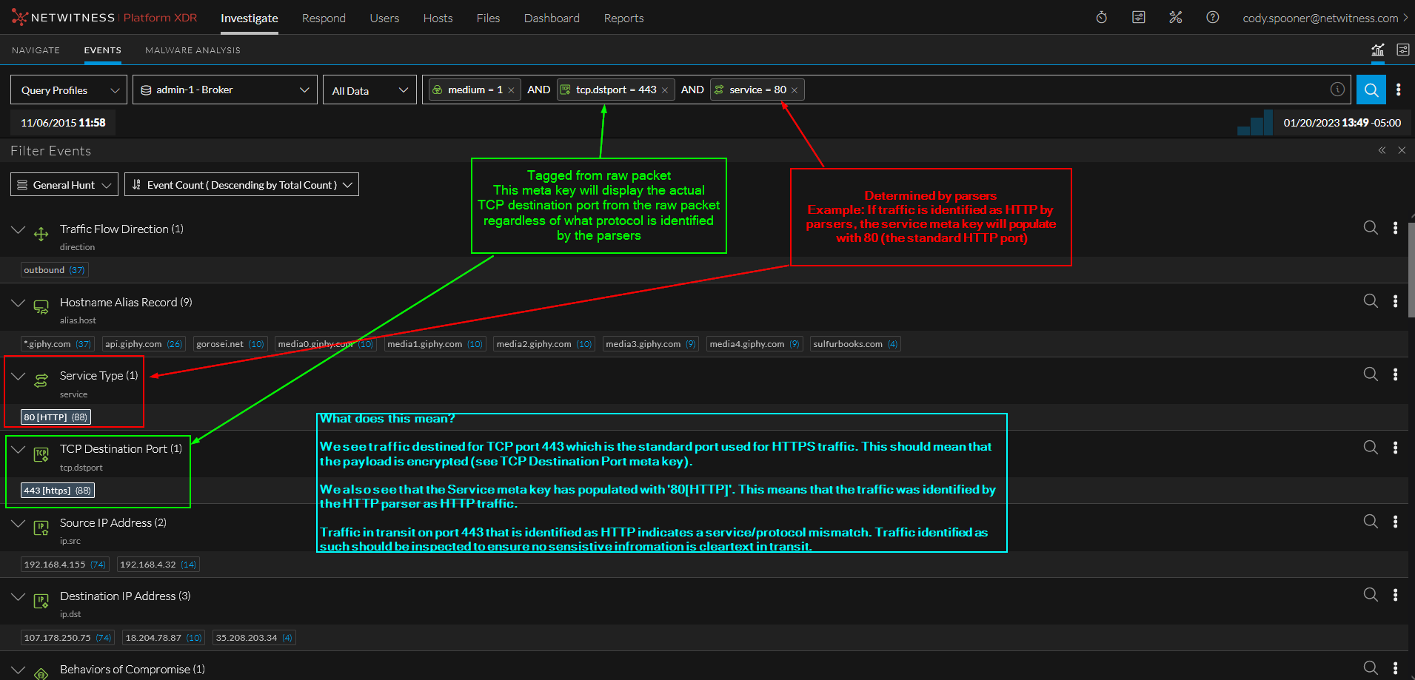Remove the medium = 1 filter
Image resolution: width=1415 pixels, height=680 pixels.
(511, 90)
